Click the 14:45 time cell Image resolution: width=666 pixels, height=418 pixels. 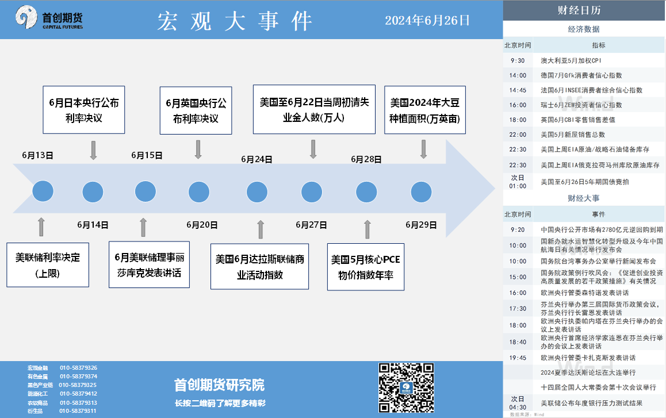518,90
